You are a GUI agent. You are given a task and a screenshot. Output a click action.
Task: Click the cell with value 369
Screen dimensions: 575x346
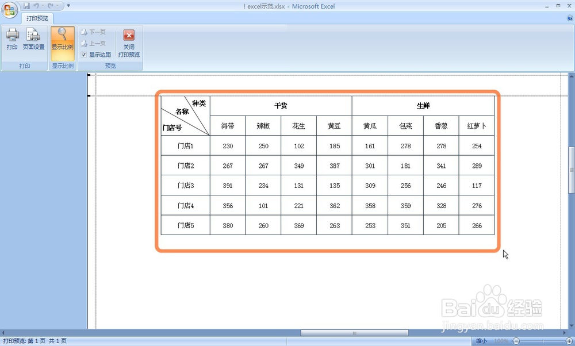[x=299, y=225]
